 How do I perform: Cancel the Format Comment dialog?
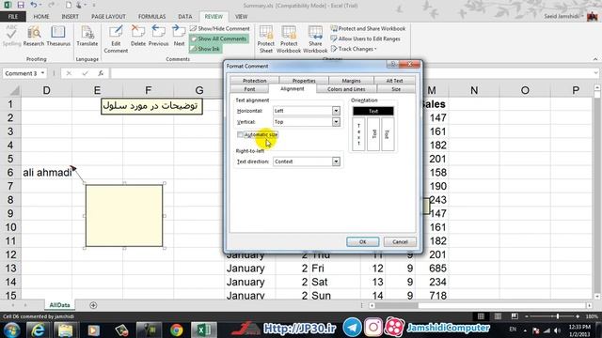(x=400, y=242)
